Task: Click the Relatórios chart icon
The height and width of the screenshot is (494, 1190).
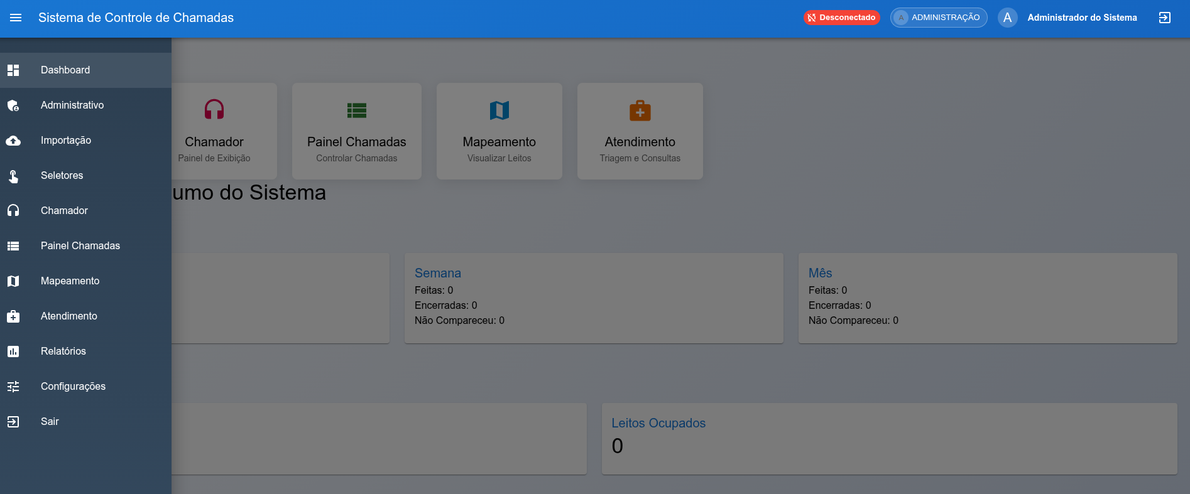Action: click(13, 352)
